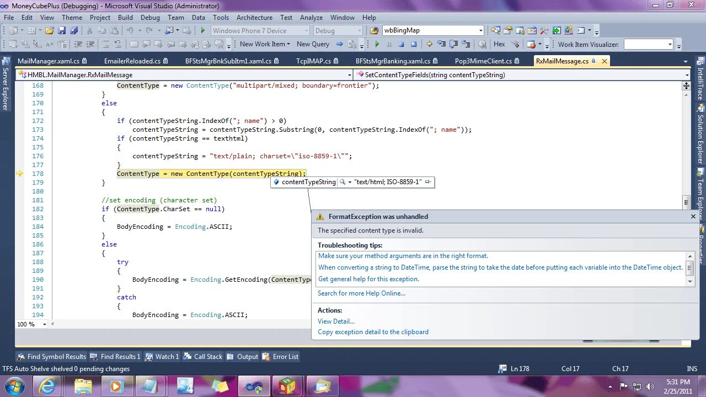
Task: Click the Step Out icon
Action: [x=467, y=44]
